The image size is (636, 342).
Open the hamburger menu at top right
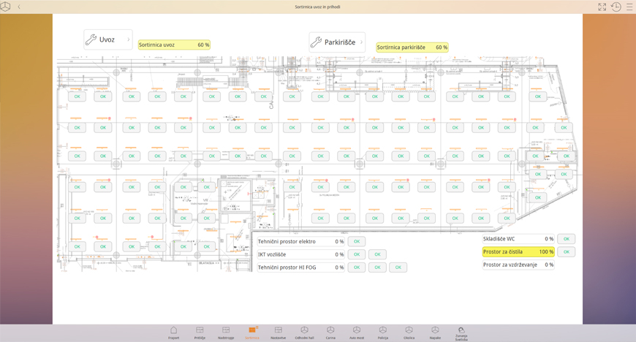(629, 7)
